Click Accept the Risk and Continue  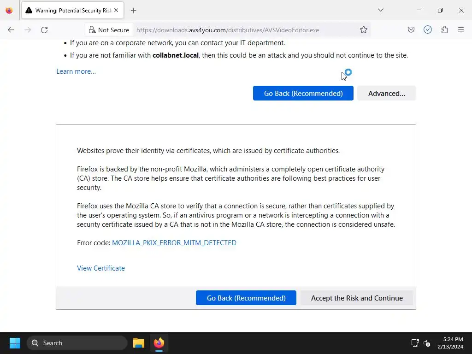(x=357, y=298)
